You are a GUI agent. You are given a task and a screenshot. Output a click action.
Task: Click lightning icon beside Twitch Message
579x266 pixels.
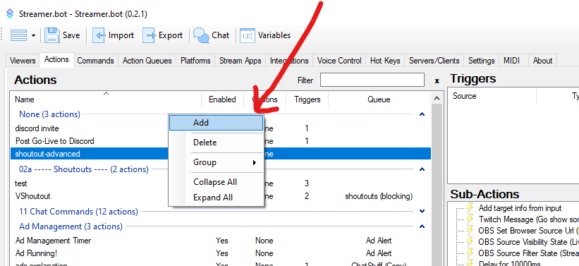[x=470, y=219]
